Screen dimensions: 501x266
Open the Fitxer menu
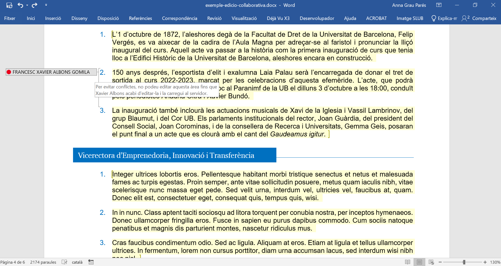[x=10, y=18]
